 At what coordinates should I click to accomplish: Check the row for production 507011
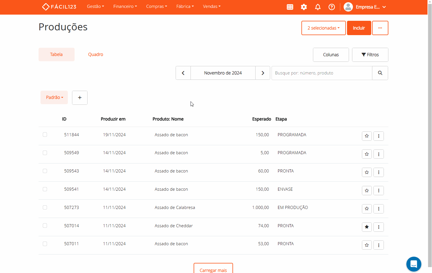[x=45, y=244]
